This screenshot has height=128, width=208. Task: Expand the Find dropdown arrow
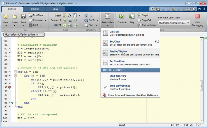click(96, 25)
